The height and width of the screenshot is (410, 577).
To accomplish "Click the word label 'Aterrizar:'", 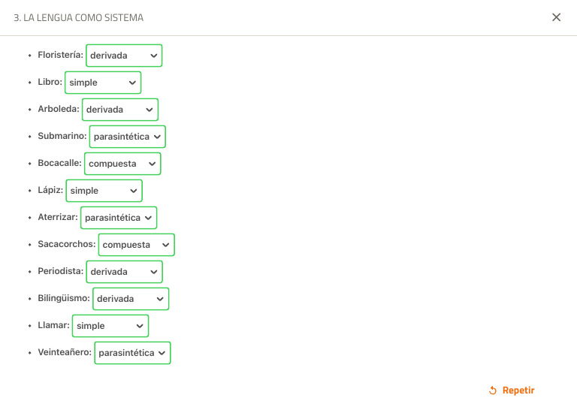I will pos(58,217).
